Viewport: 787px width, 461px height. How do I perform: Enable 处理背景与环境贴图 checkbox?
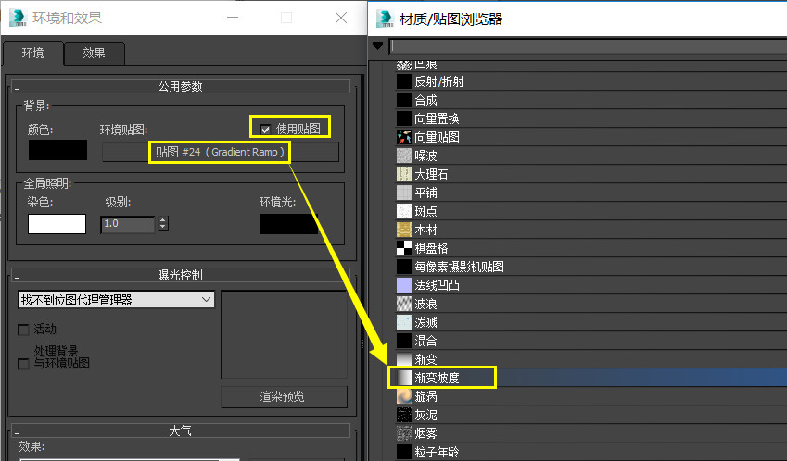click(23, 364)
